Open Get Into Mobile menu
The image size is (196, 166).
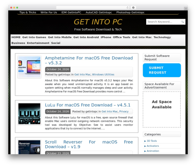coord(60,37)
